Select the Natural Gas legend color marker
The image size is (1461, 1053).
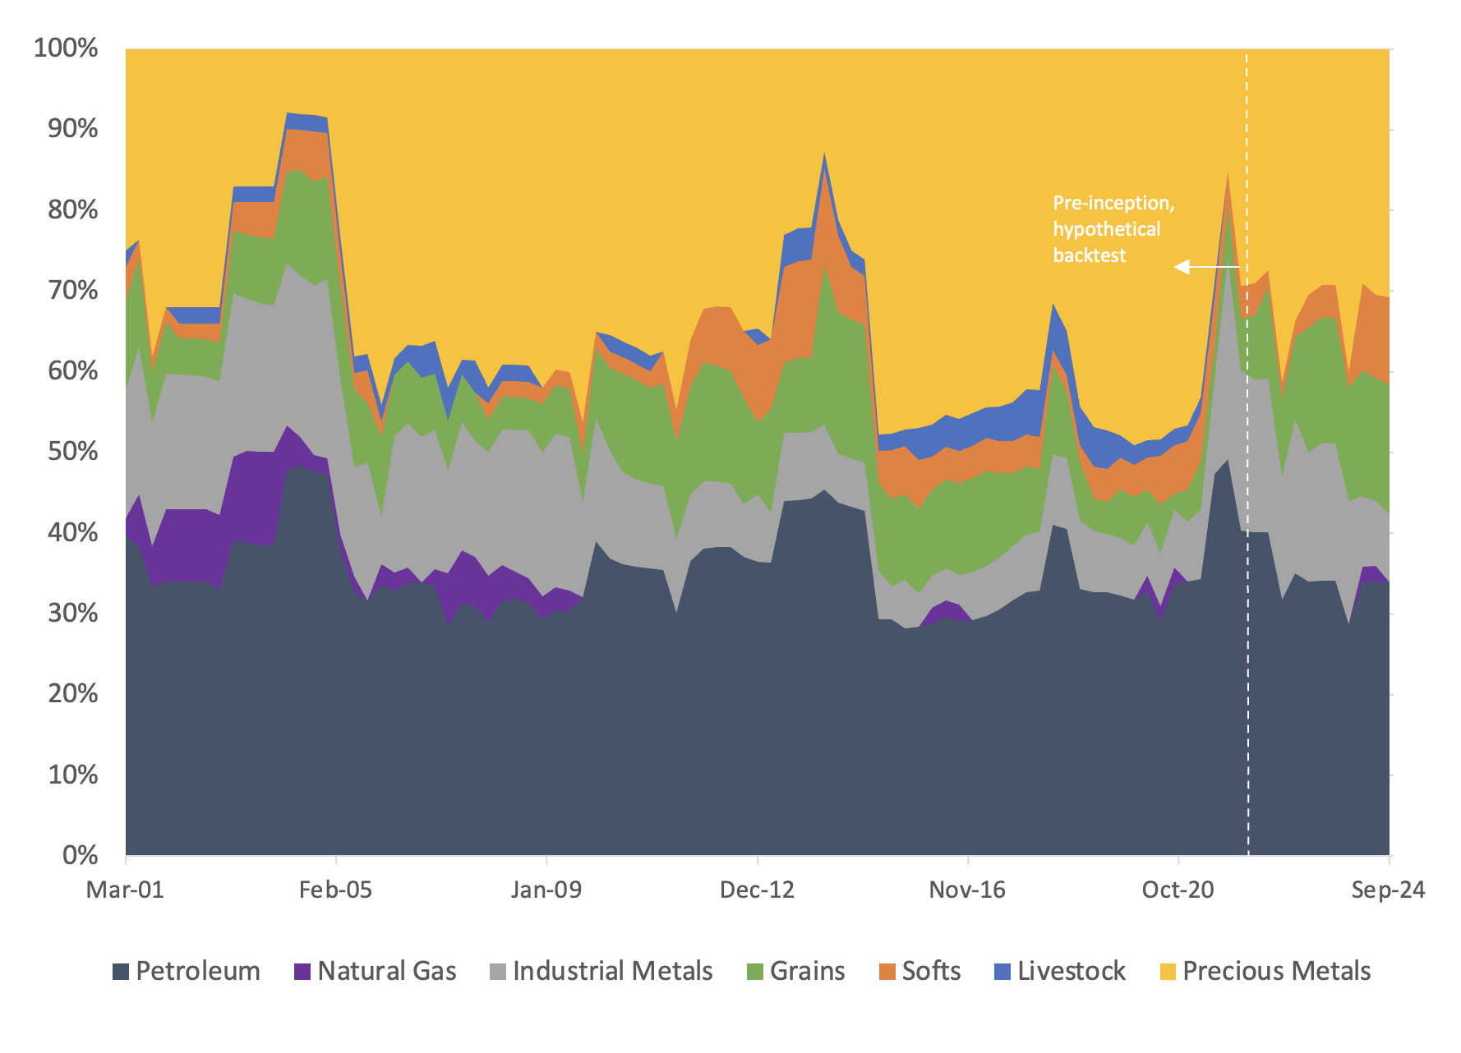click(304, 972)
